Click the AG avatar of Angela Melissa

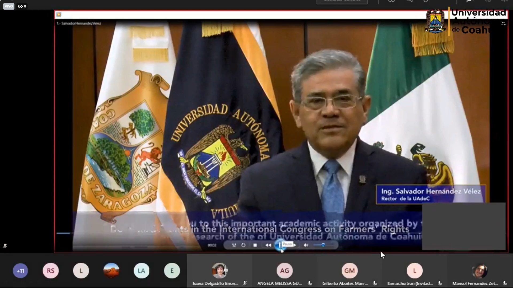[284, 271]
